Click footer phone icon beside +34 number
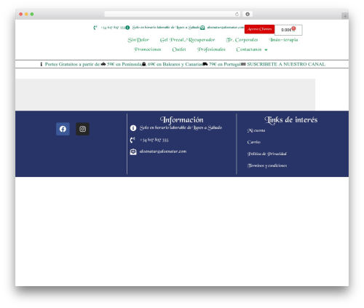The width and height of the screenshot is (364, 308). click(132, 140)
